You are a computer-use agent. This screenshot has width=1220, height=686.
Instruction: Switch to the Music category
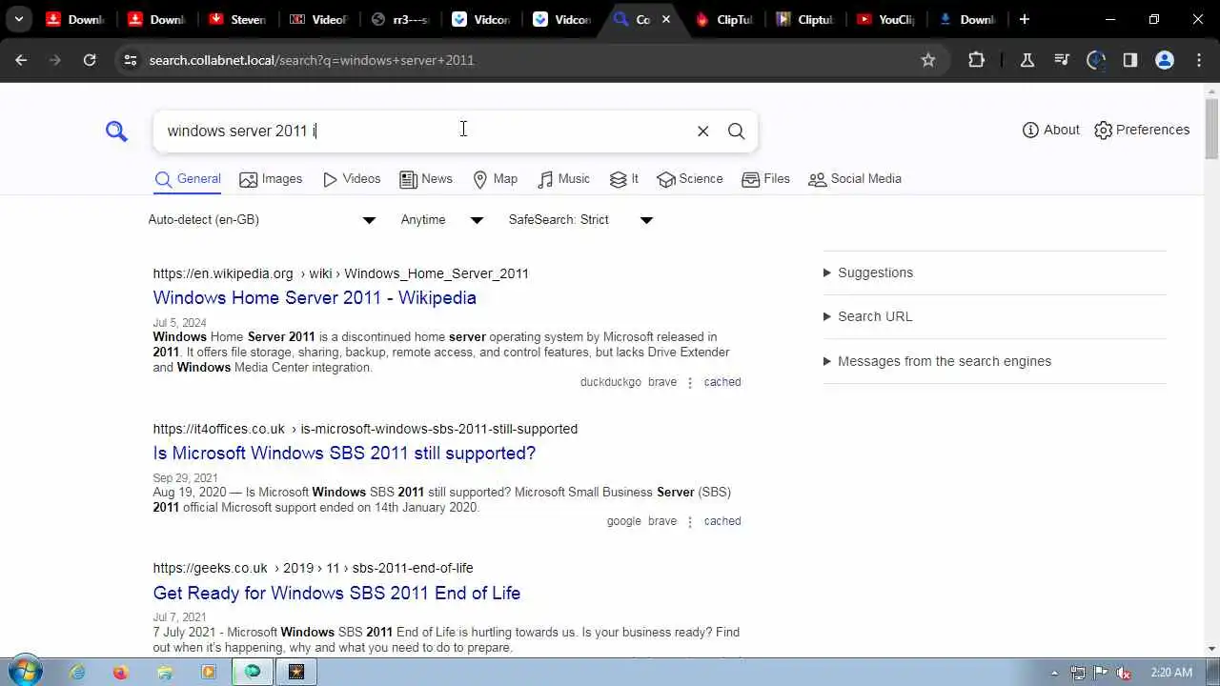point(563,179)
